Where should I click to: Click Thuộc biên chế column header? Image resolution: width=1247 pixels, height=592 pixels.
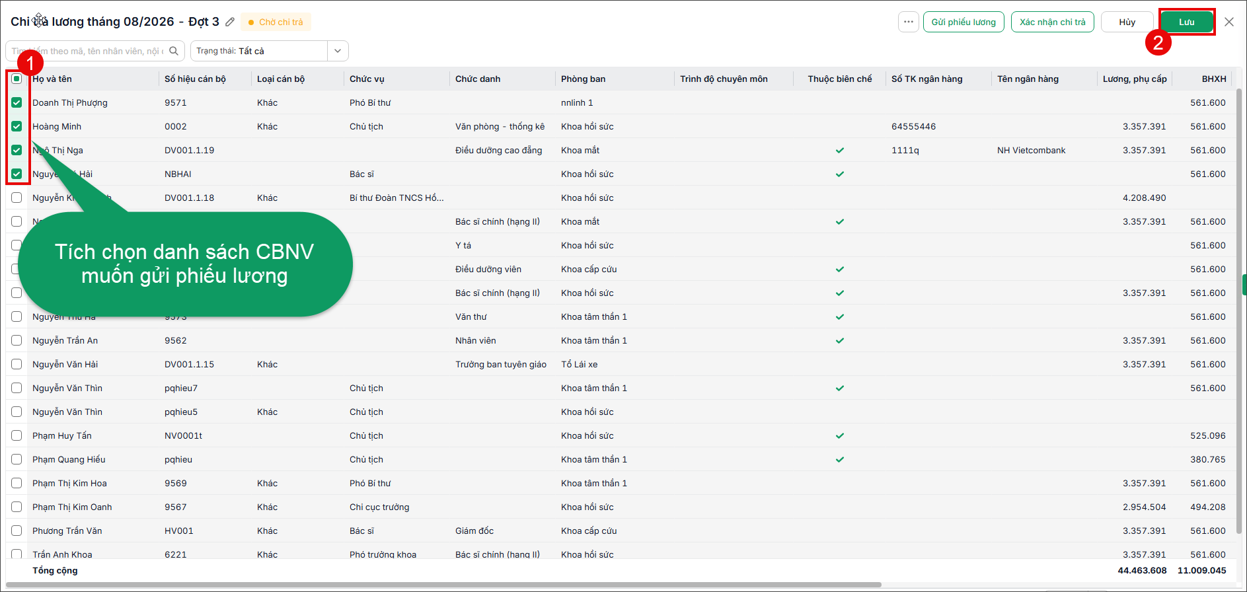[840, 79]
